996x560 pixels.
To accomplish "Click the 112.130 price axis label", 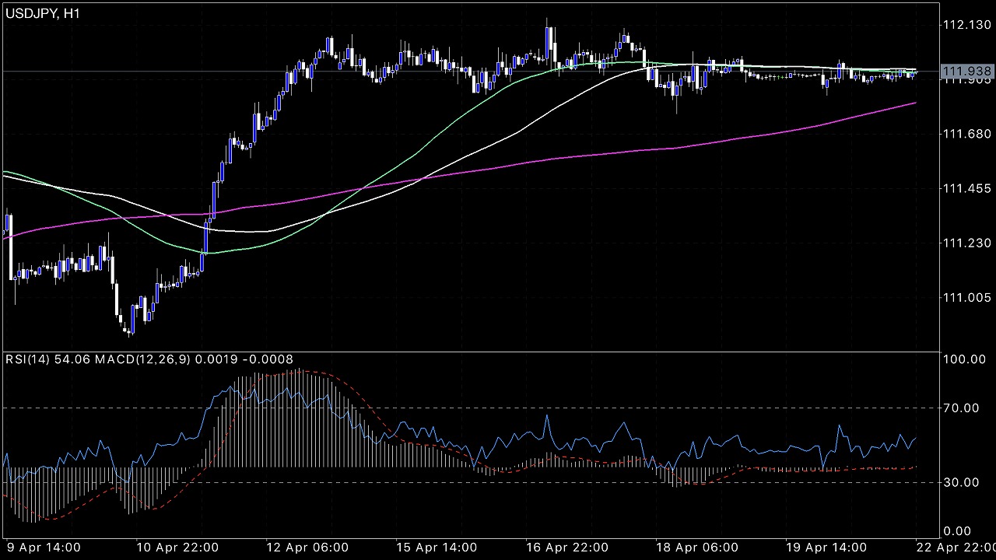I will (x=966, y=26).
